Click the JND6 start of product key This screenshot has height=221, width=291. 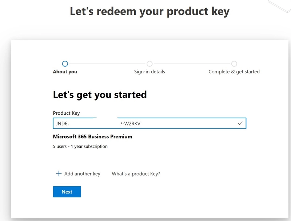click(x=62, y=123)
